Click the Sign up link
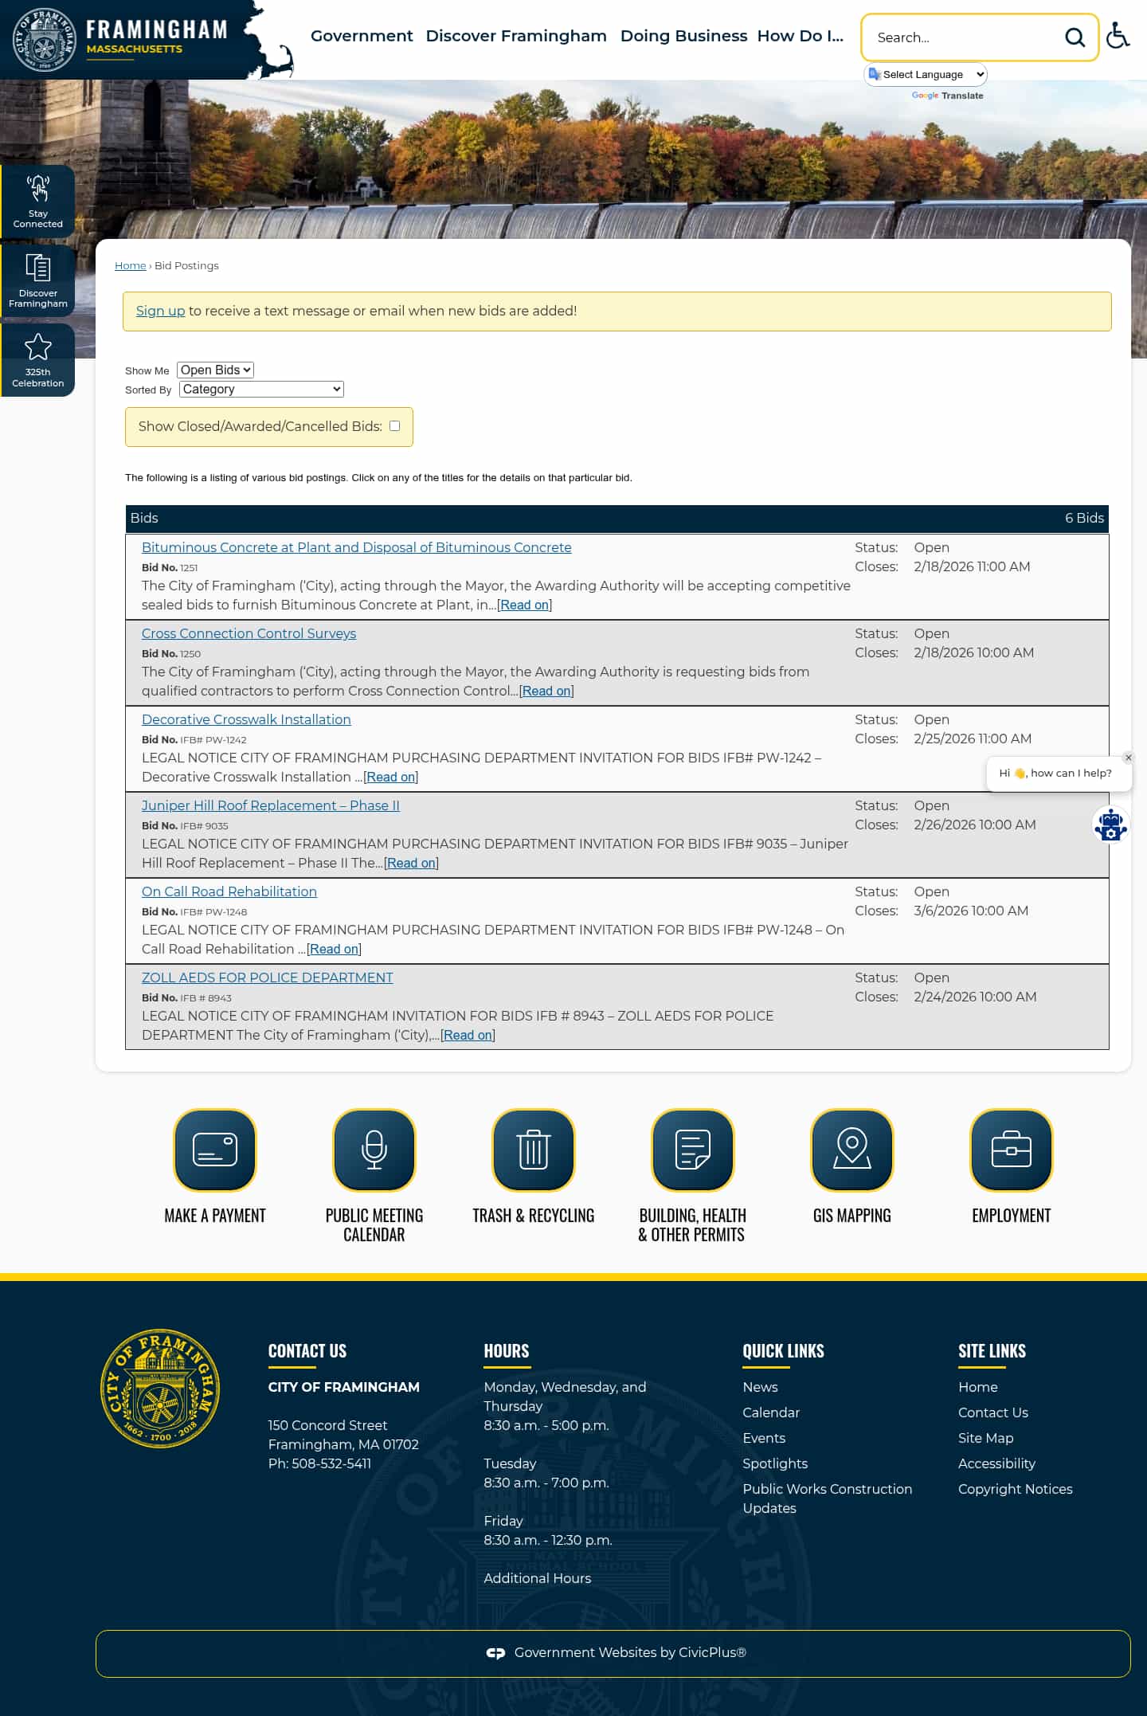1147x1716 pixels. 160,311
